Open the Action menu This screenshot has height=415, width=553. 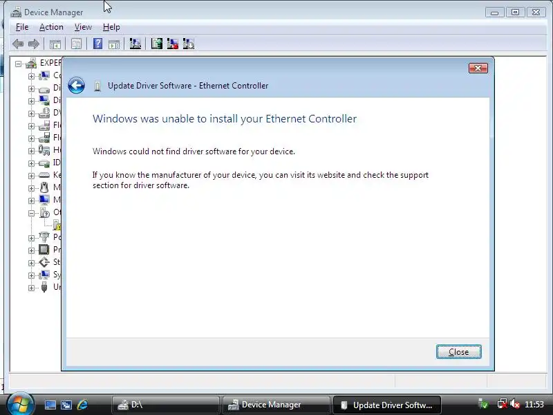tap(51, 27)
